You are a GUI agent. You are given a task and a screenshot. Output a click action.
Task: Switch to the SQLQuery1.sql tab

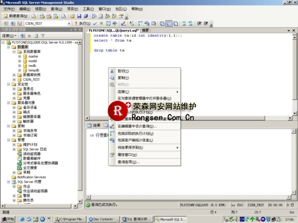113,31
